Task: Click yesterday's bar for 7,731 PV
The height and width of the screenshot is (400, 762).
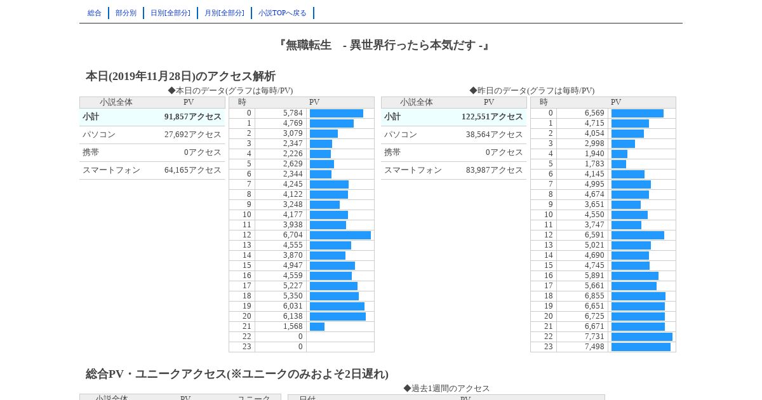Action: [642, 337]
